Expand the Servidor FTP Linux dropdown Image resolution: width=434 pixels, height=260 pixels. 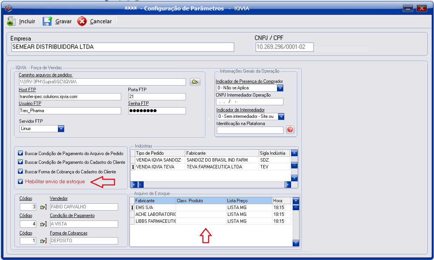[61, 128]
